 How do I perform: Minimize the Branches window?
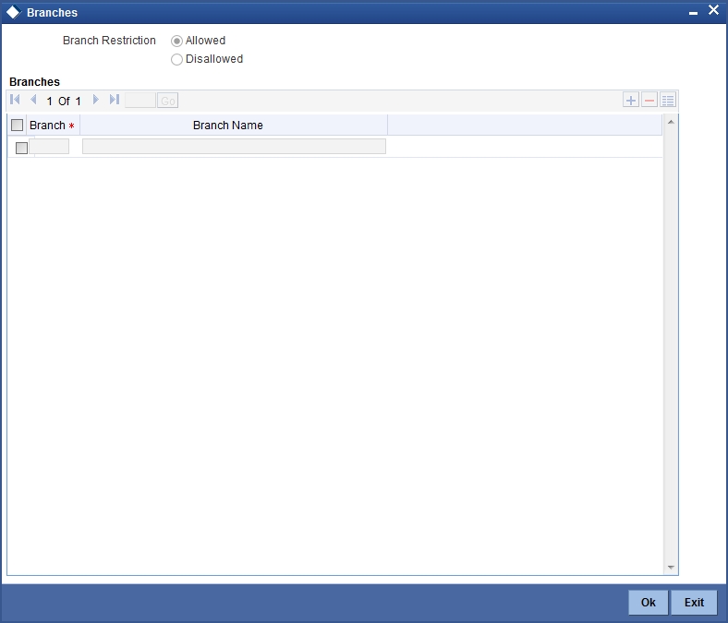[693, 13]
